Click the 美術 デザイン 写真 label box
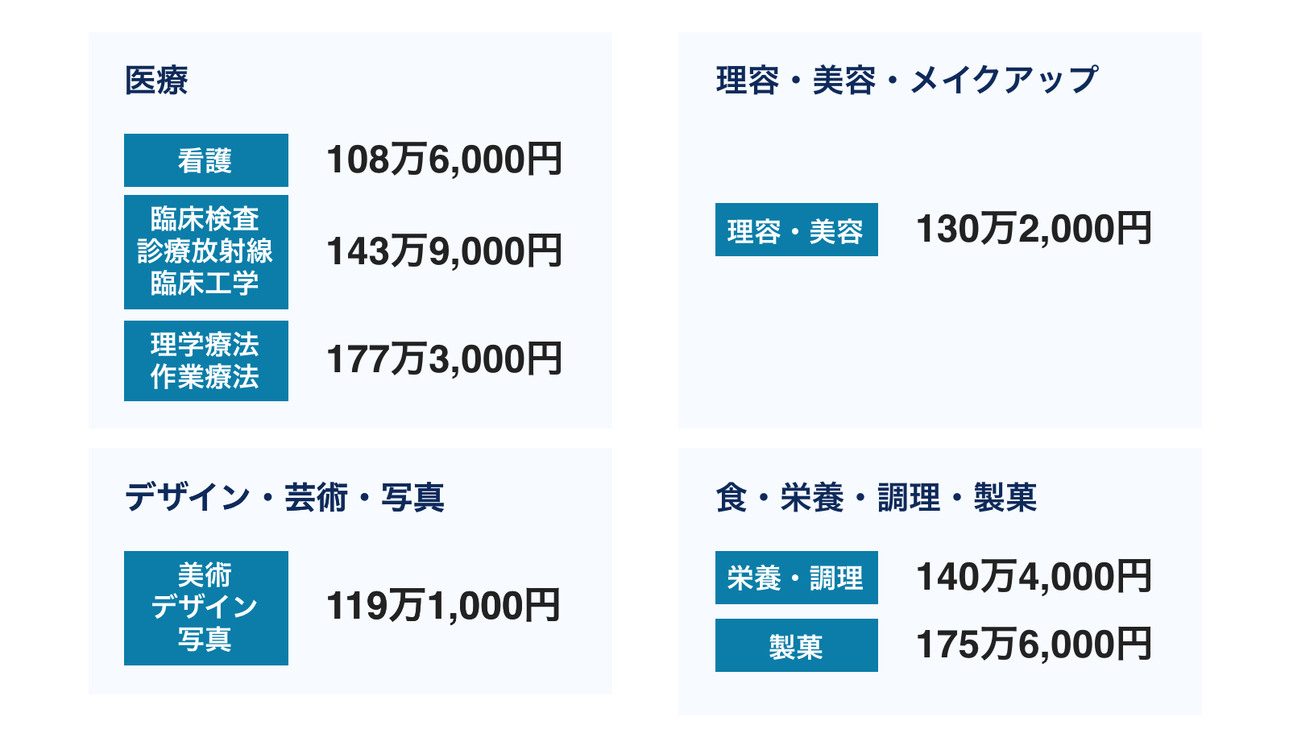The width and height of the screenshot is (1289, 746). pos(206,608)
